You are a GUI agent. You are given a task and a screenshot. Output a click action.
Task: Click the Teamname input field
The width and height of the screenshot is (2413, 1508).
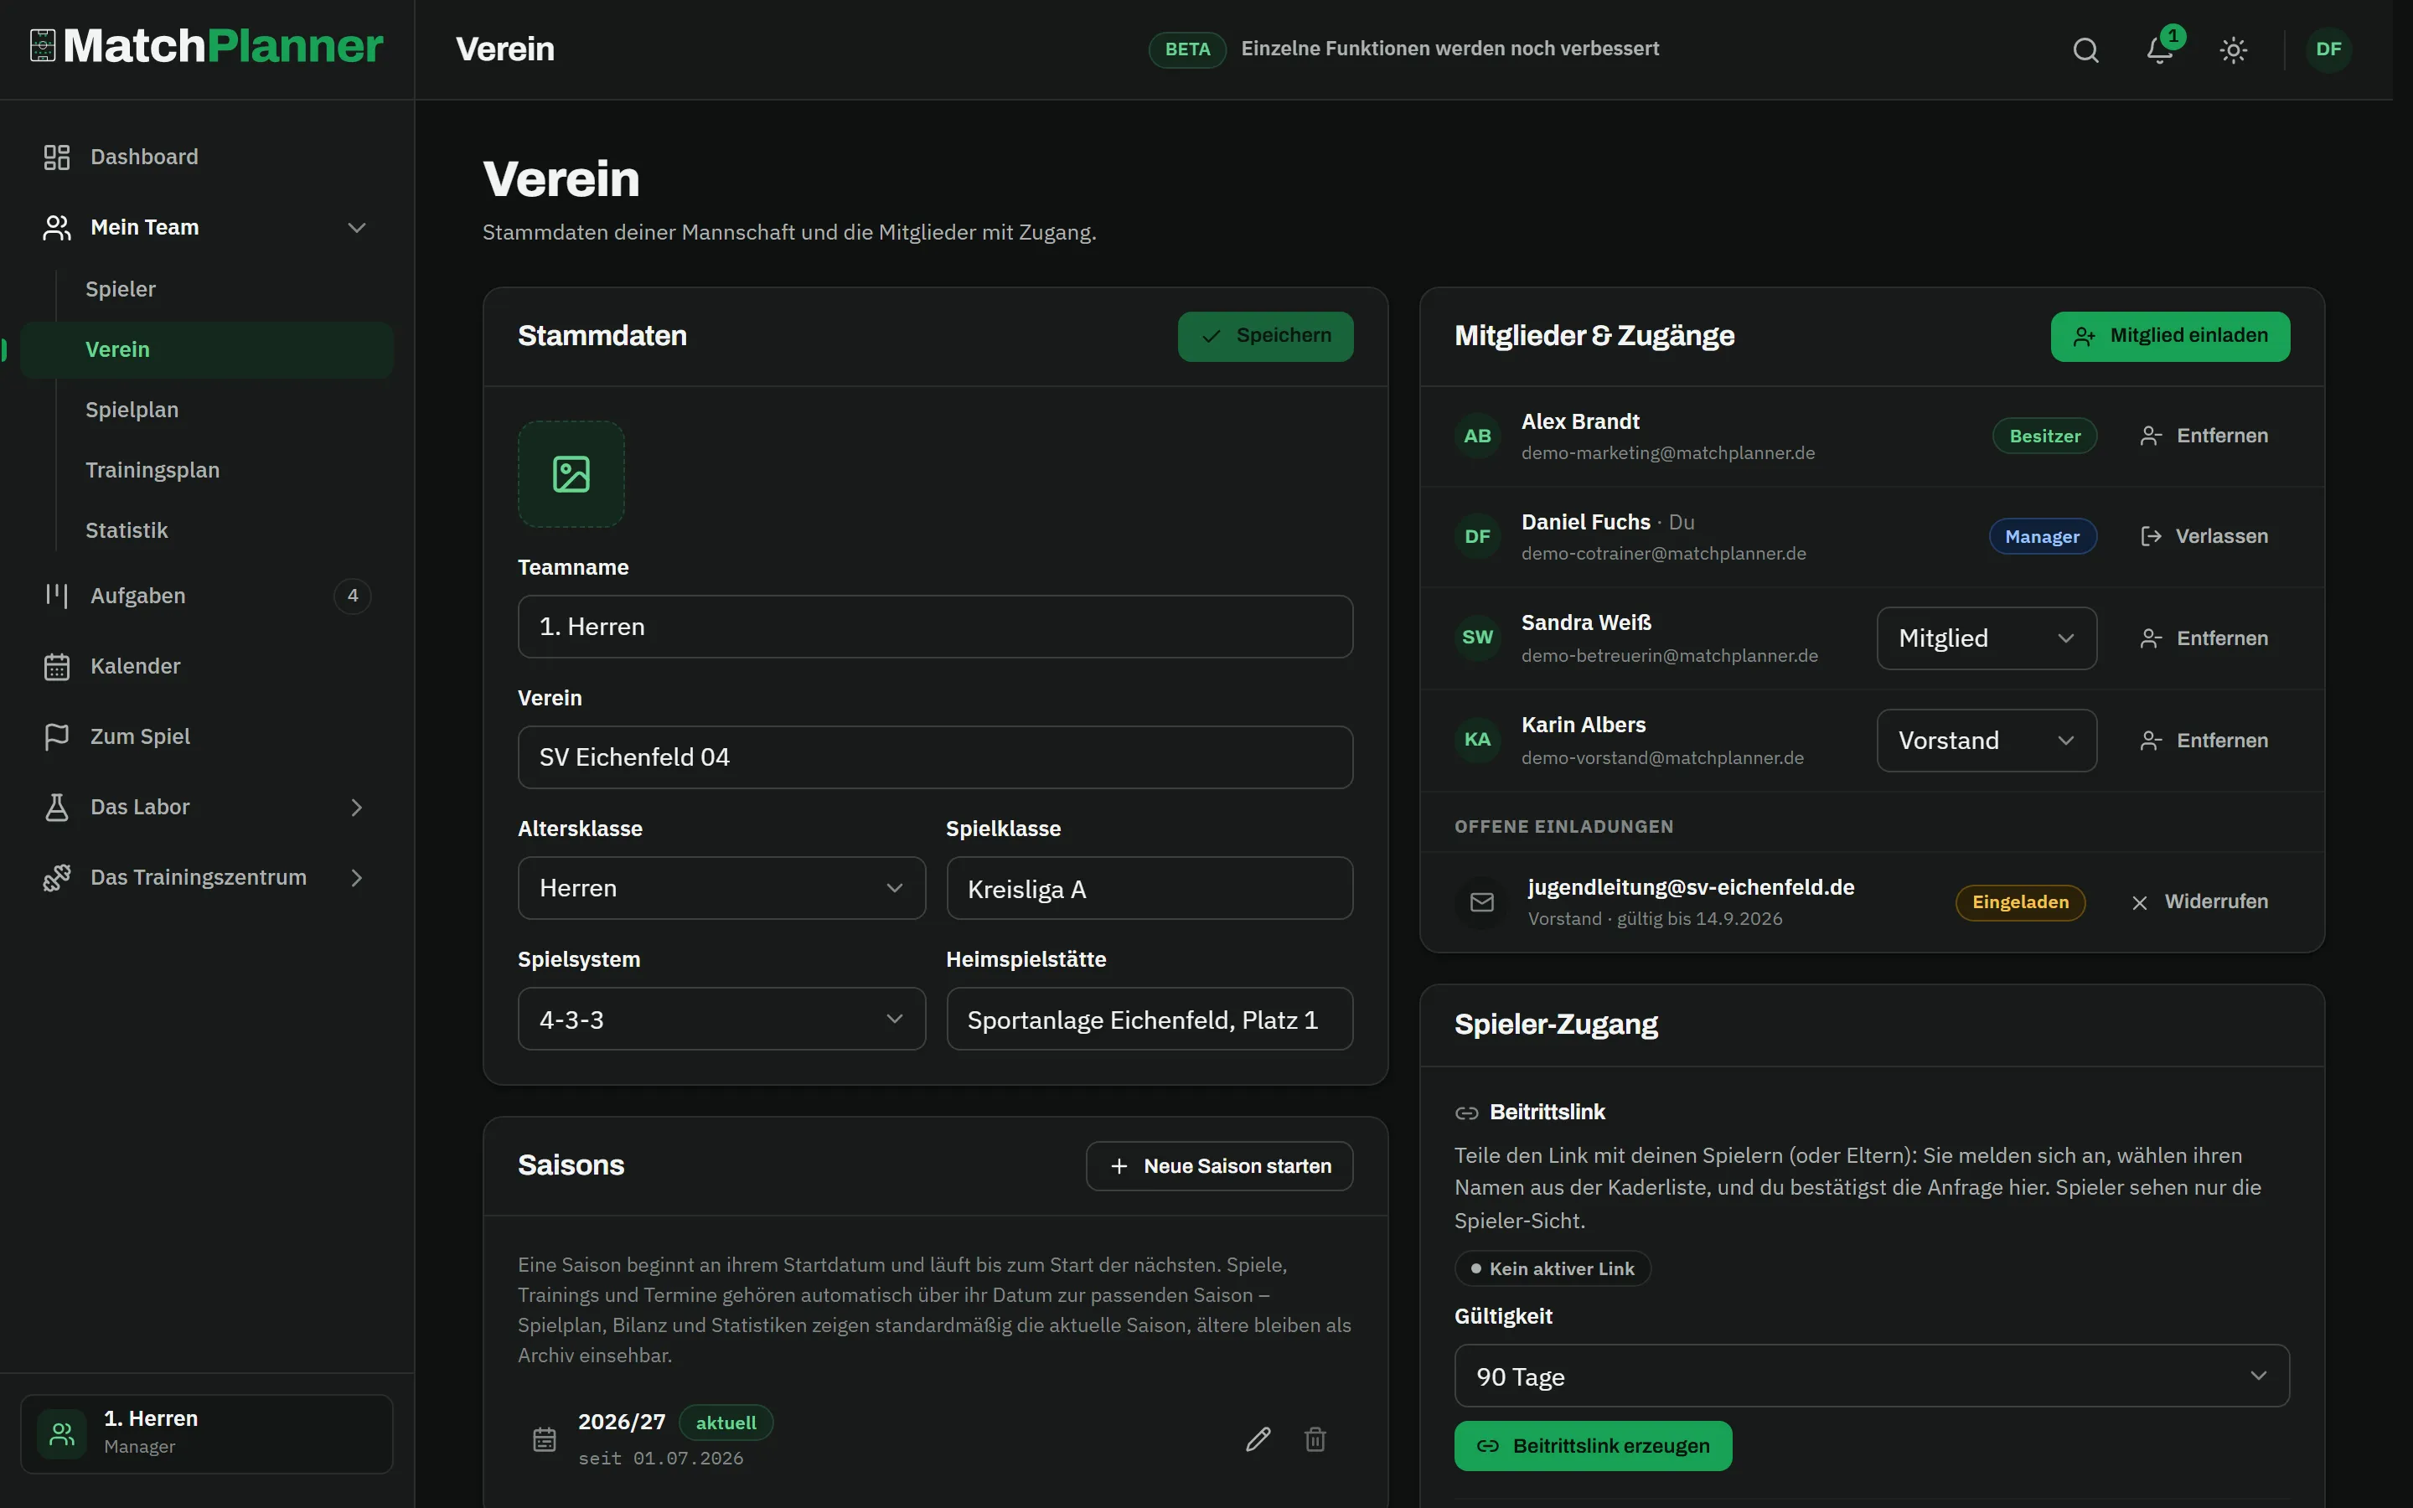click(x=935, y=627)
